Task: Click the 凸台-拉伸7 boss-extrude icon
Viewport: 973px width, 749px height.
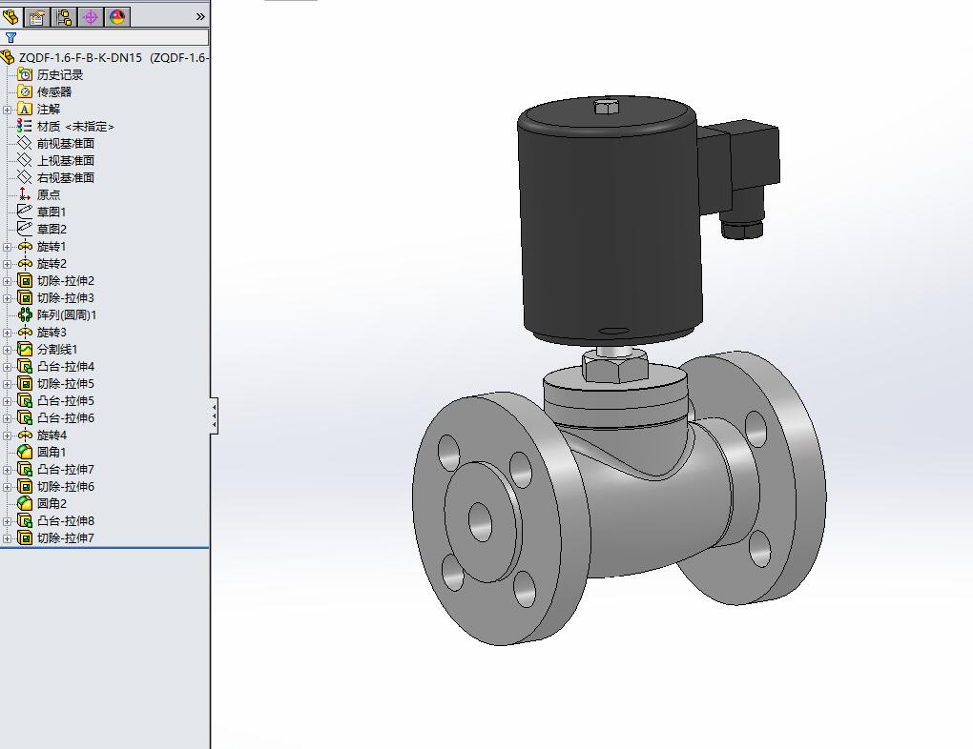Action: tap(24, 470)
